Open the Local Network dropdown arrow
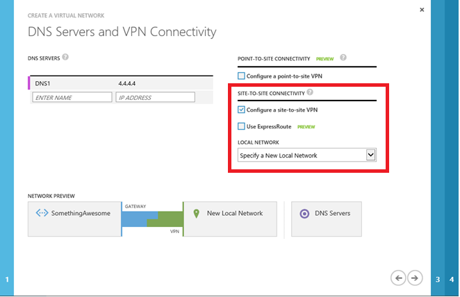460x297 pixels. 370,155
